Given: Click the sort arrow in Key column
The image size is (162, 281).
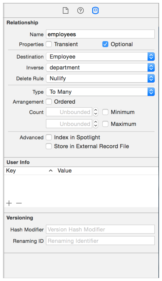Looking at the screenshot, I should pos(51,171).
